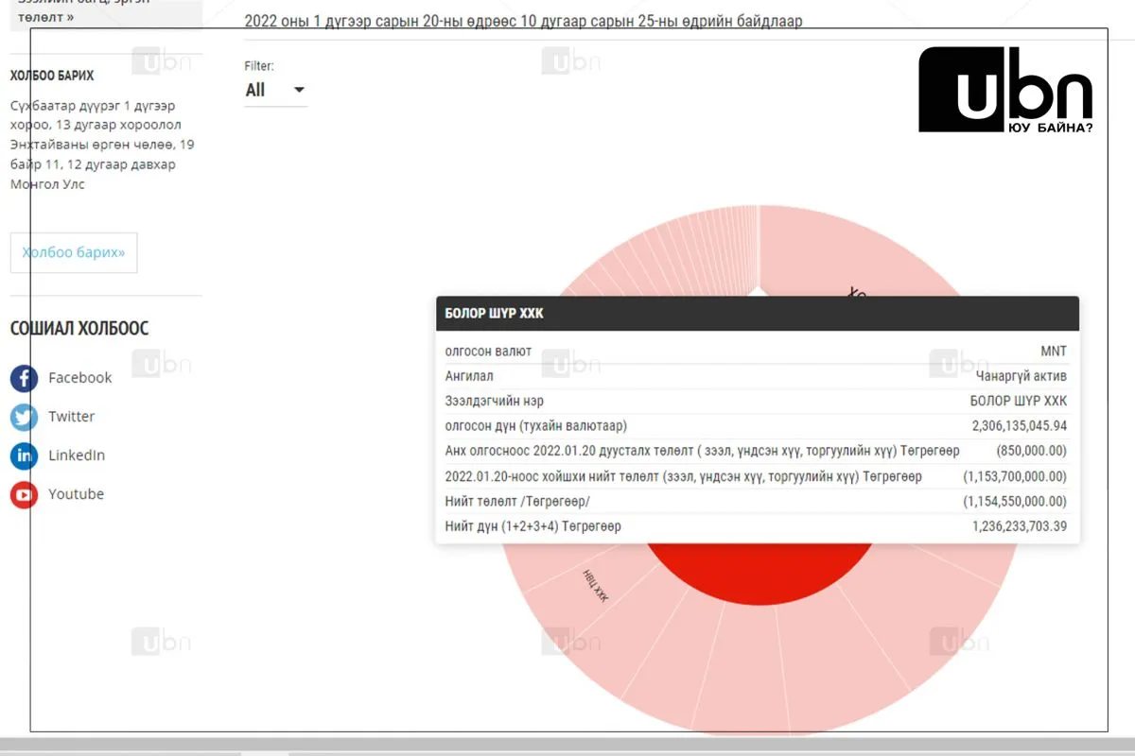
Task: Select the 2022 date range heading text
Action: tap(523, 21)
